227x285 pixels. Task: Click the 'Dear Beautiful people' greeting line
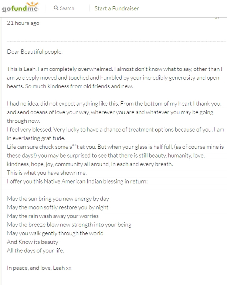coord(35,52)
